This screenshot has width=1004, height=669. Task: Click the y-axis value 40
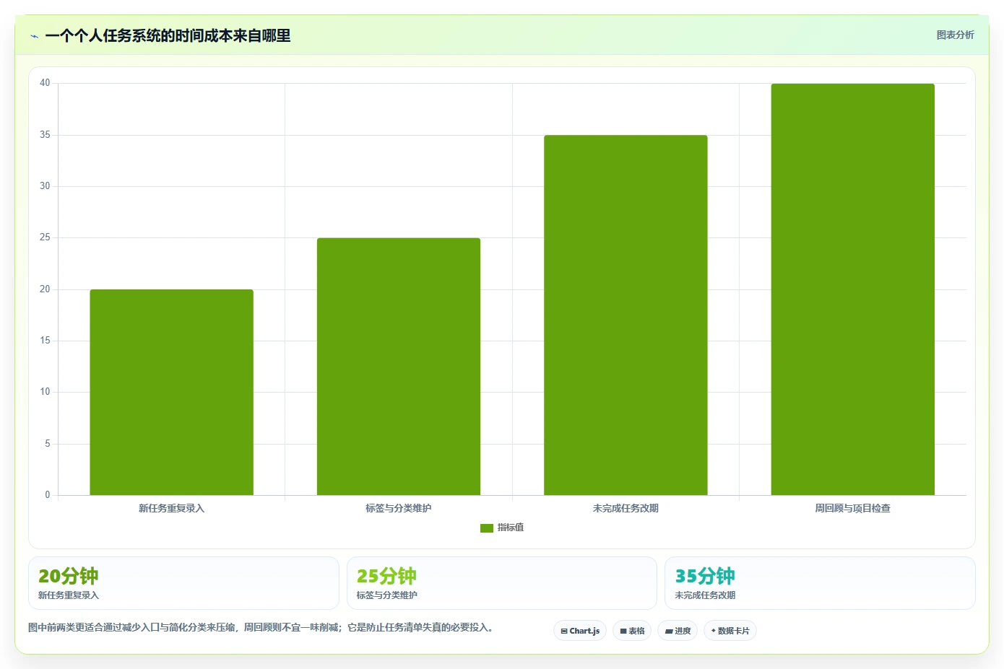[x=45, y=83]
